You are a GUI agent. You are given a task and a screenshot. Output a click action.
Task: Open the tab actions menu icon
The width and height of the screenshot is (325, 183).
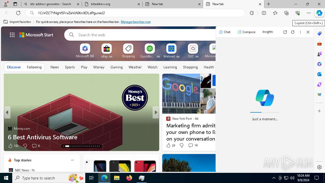(x=15, y=4)
